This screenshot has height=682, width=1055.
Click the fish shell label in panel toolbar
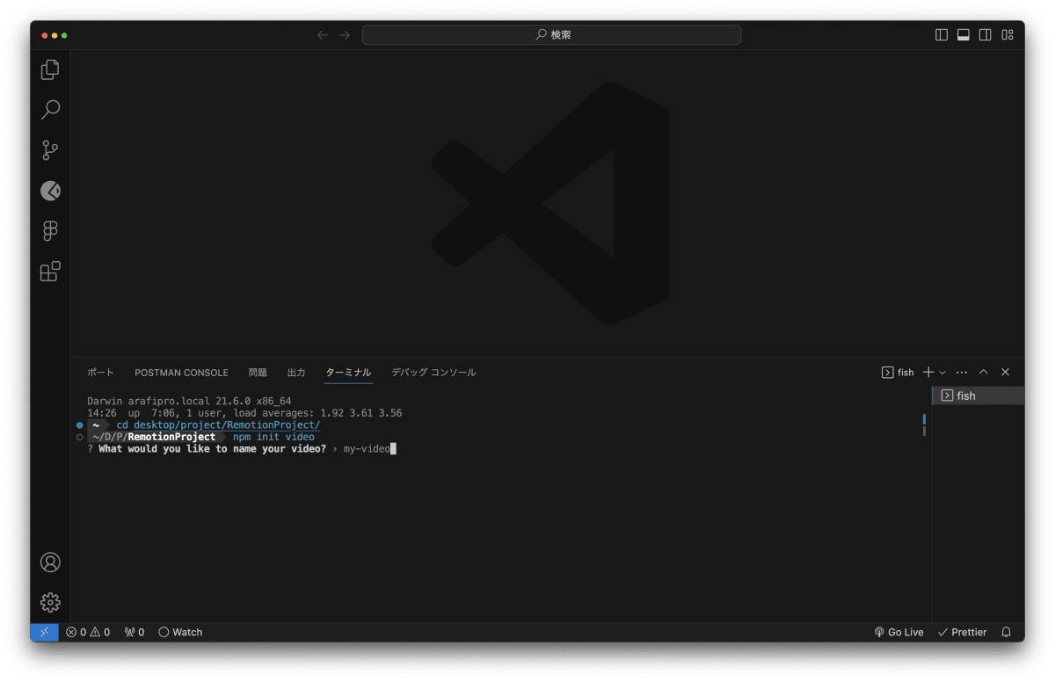(x=898, y=373)
